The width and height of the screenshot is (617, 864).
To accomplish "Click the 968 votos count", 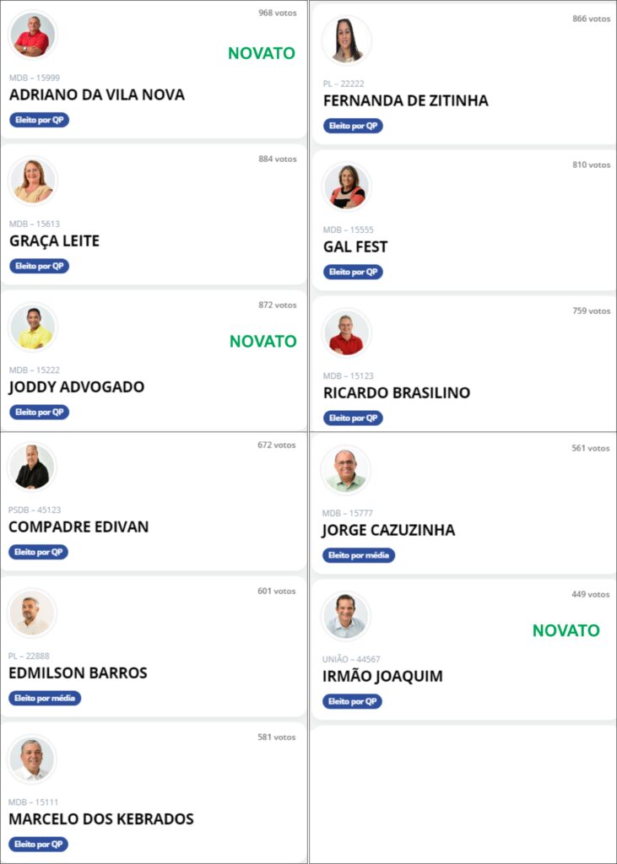I will point(278,13).
